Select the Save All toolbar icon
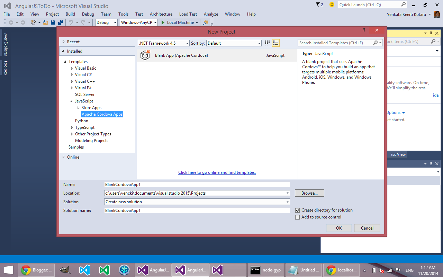Image resolution: width=443 pixels, height=277 pixels. coord(60,22)
